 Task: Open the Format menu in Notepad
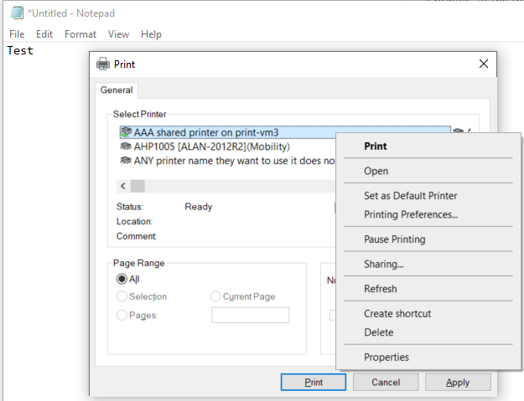(80, 34)
